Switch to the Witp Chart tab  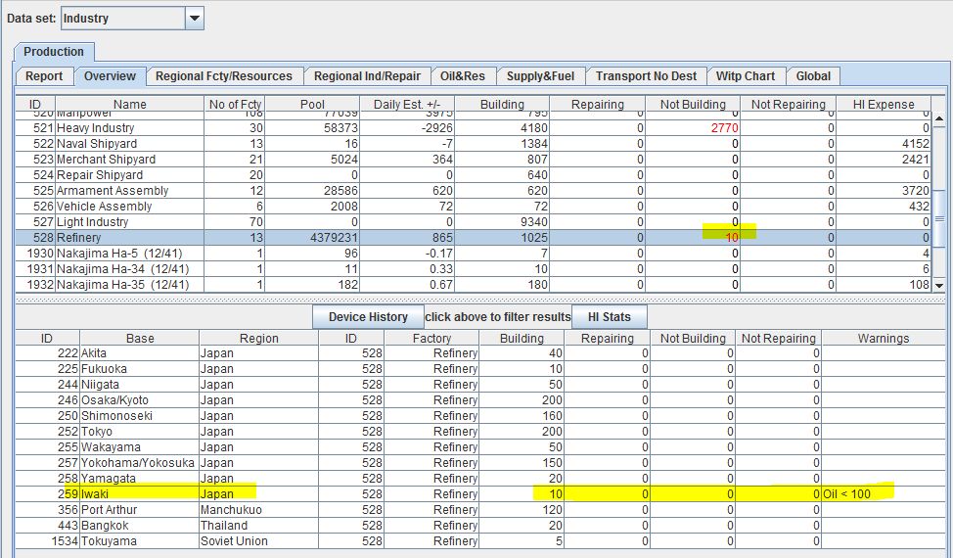pyautogui.click(x=746, y=76)
